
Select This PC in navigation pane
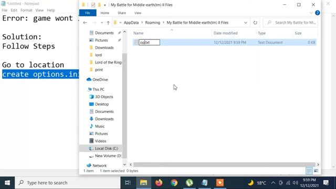pos(98,89)
